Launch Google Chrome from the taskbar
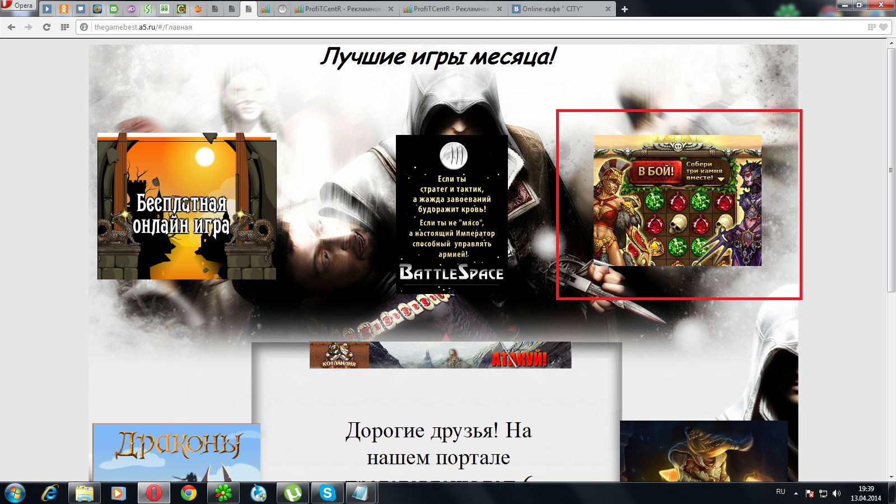 [x=189, y=493]
